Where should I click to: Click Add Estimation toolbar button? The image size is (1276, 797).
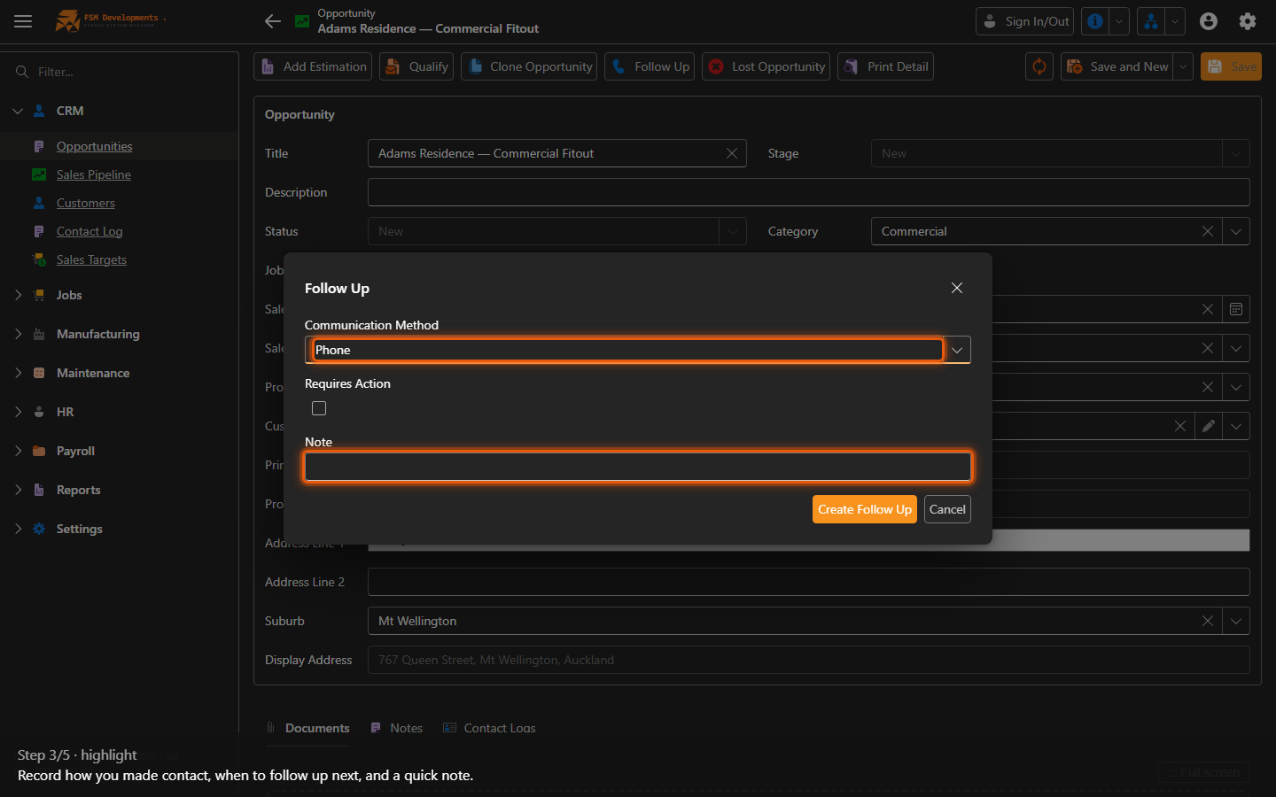pos(313,66)
